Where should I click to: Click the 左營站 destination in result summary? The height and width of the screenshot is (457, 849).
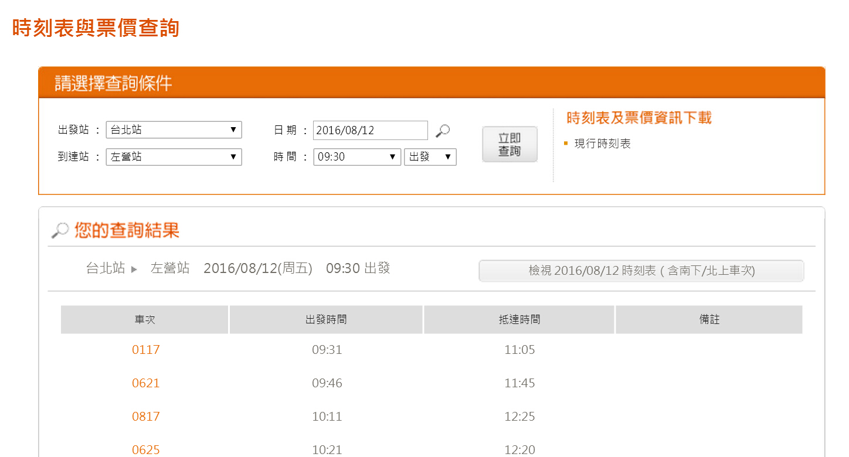click(170, 268)
